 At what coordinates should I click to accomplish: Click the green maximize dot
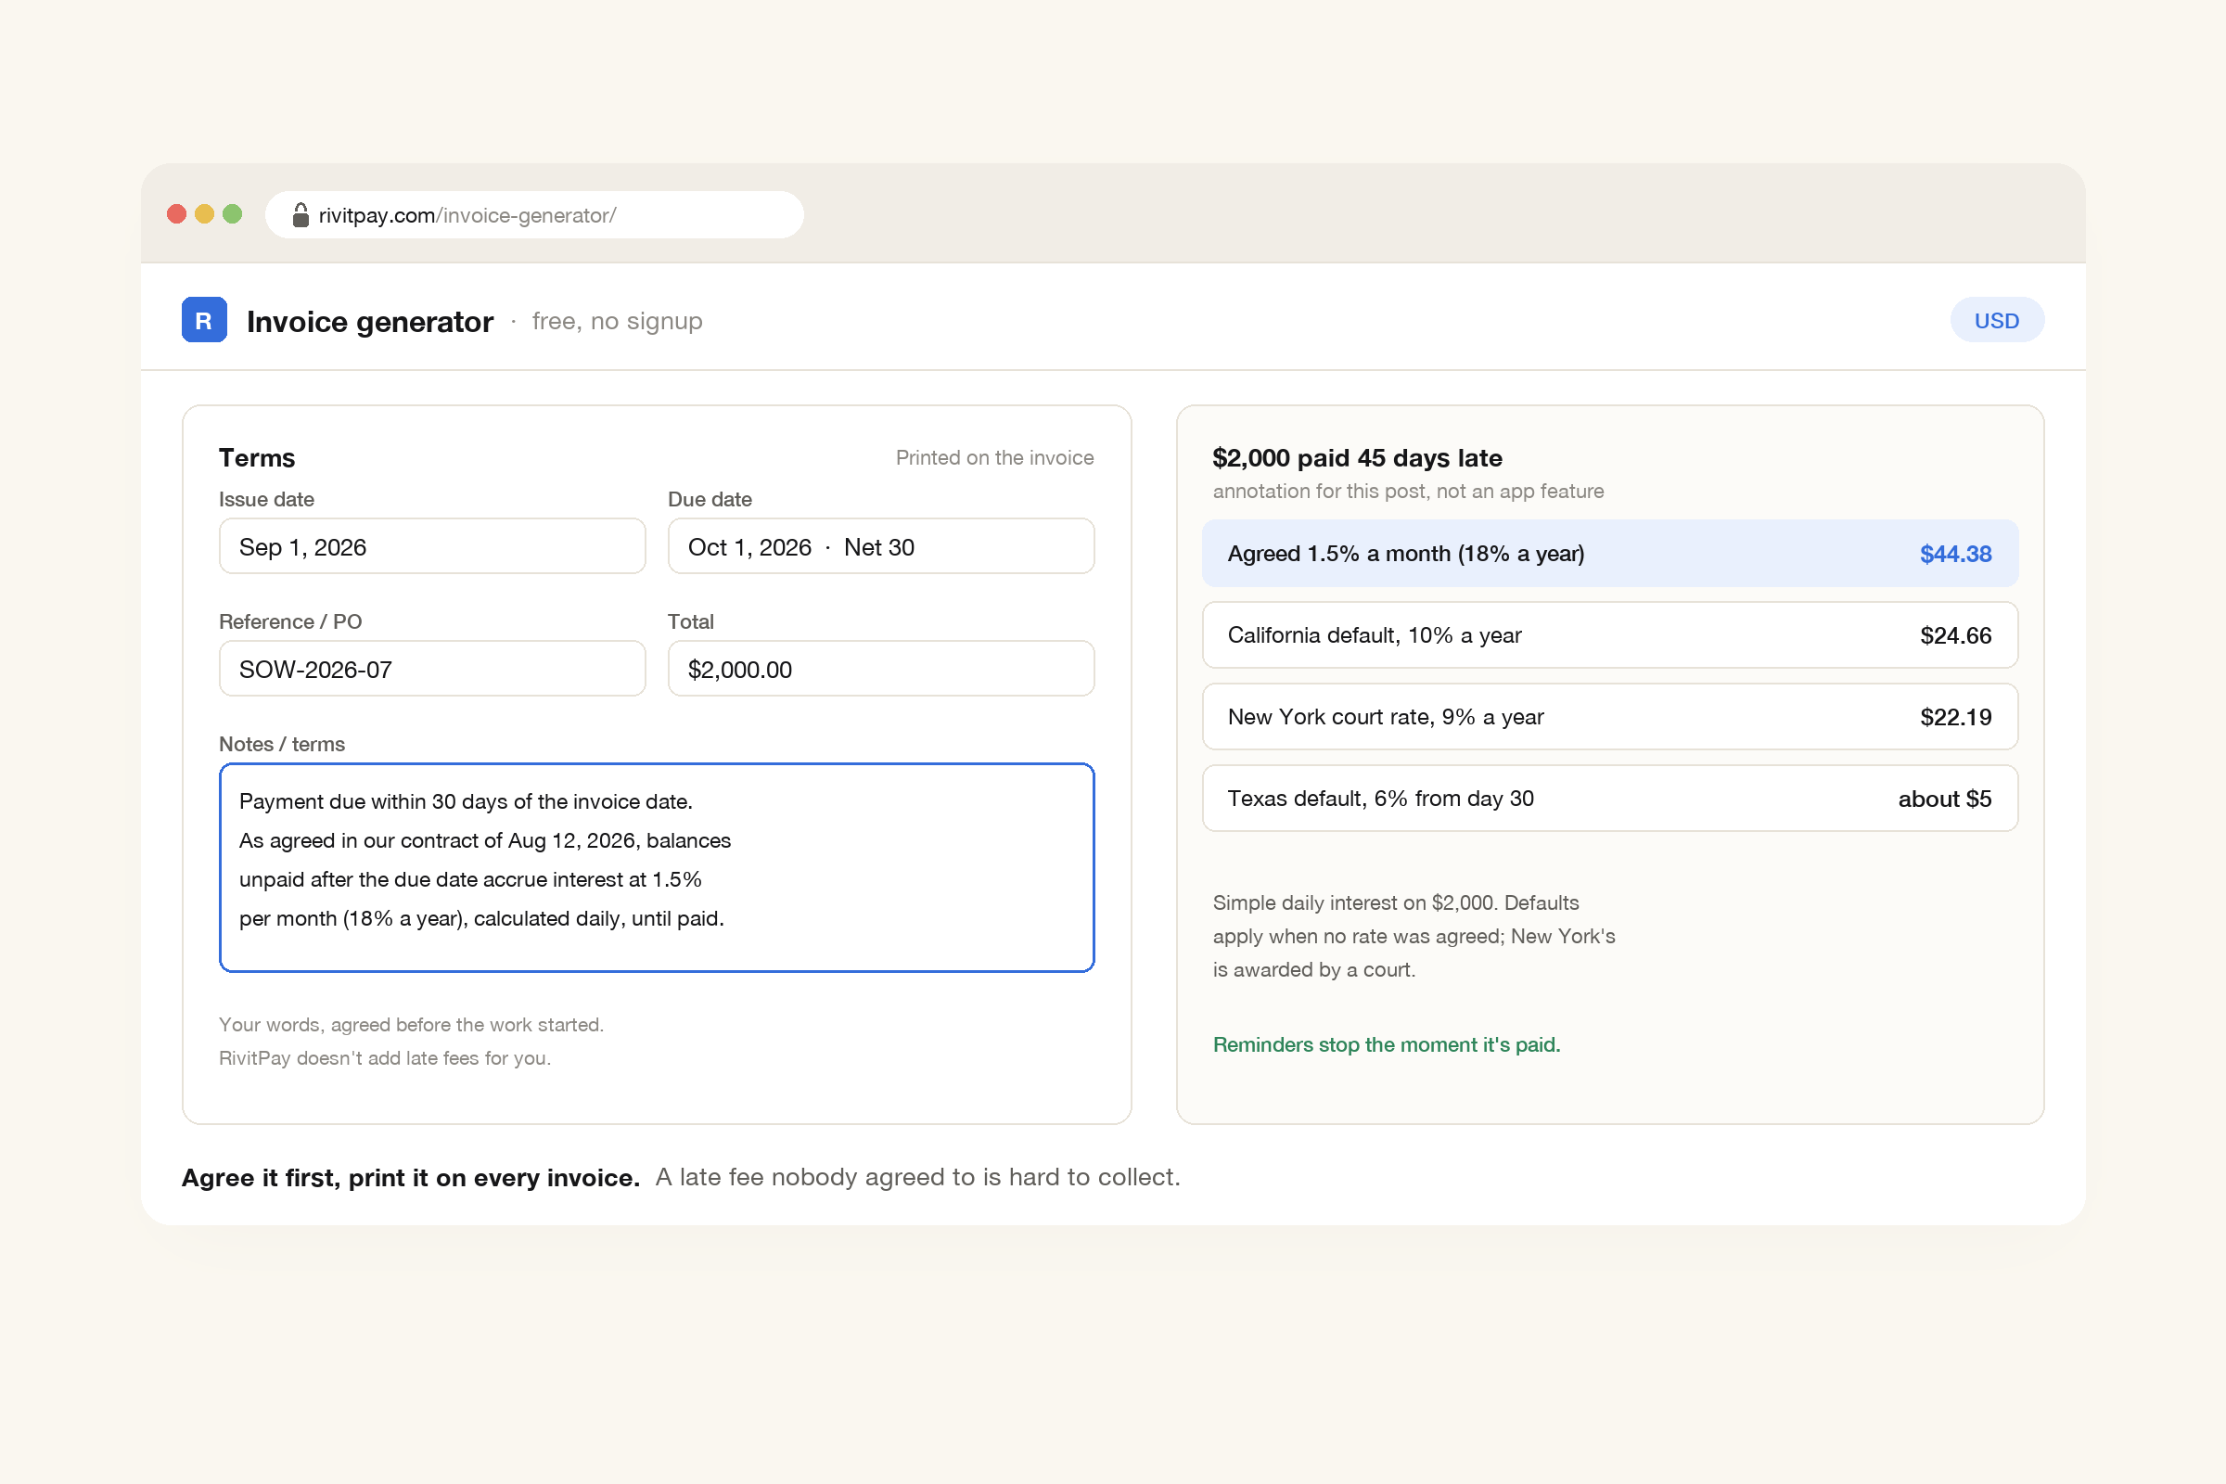(232, 214)
